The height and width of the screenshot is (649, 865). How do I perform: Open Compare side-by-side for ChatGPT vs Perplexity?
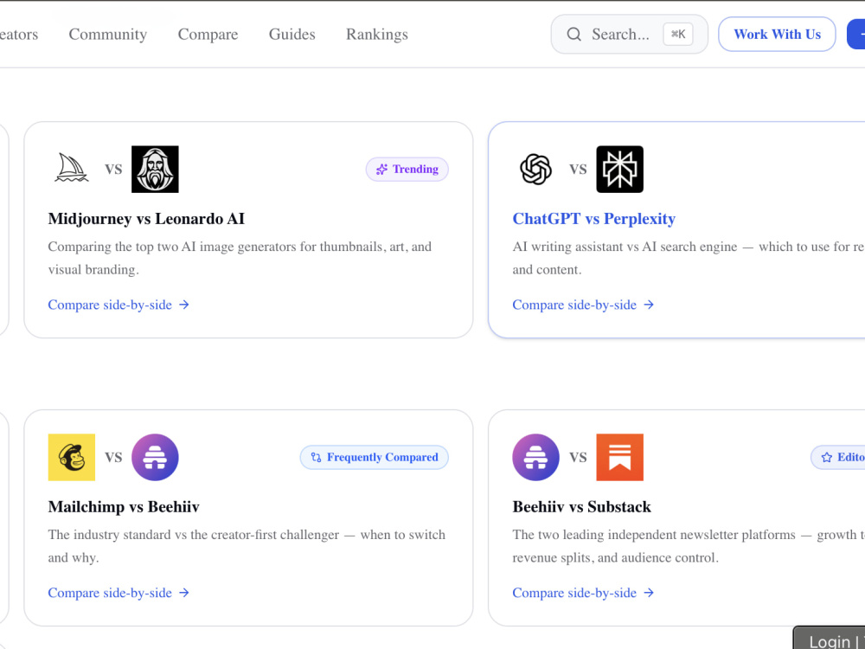pyautogui.click(x=583, y=305)
